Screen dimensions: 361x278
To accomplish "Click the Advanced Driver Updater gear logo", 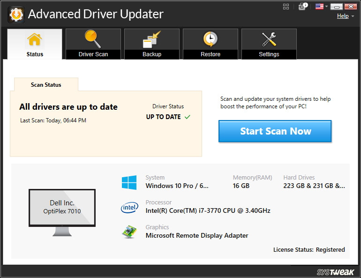I will point(16,14).
